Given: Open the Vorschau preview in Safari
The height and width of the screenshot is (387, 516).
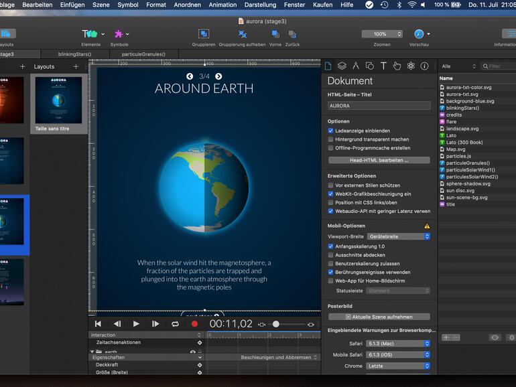Looking at the screenshot, I should tap(418, 34).
